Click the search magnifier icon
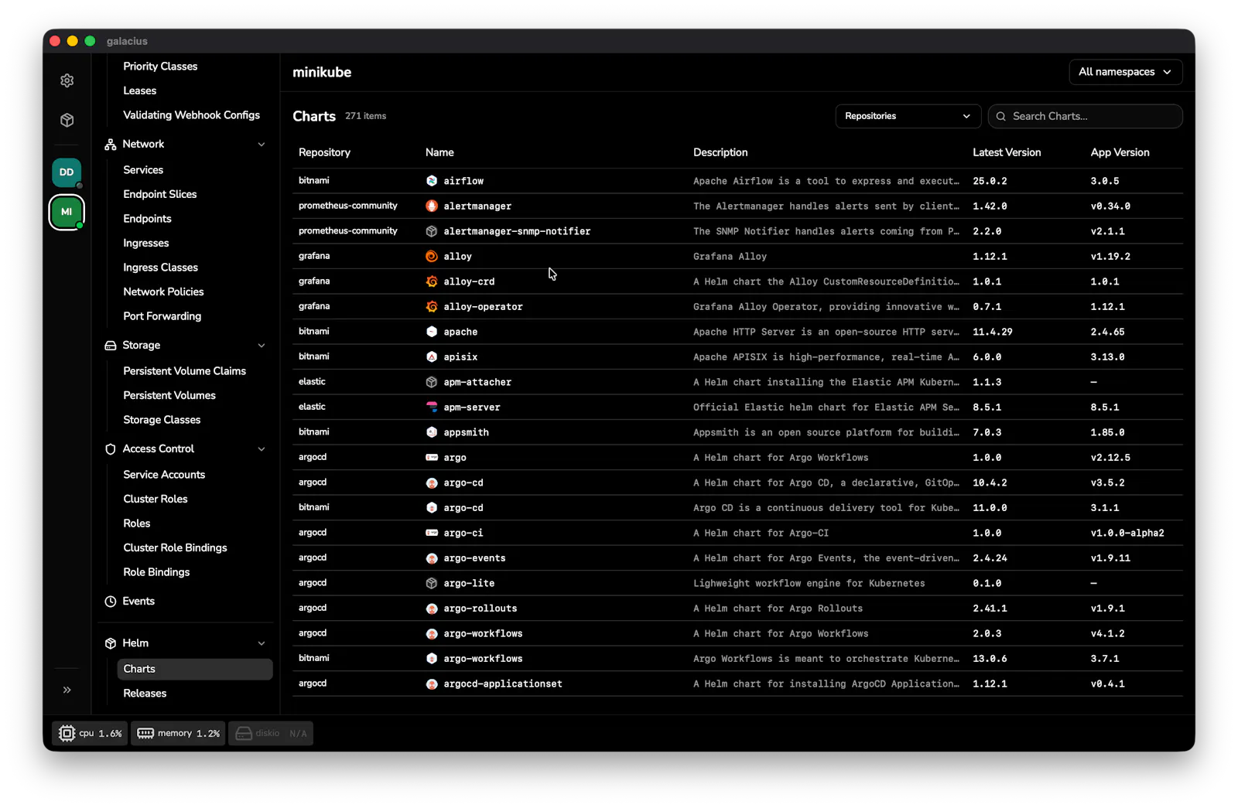Viewport: 1238px width, 808px height. tap(1001, 116)
